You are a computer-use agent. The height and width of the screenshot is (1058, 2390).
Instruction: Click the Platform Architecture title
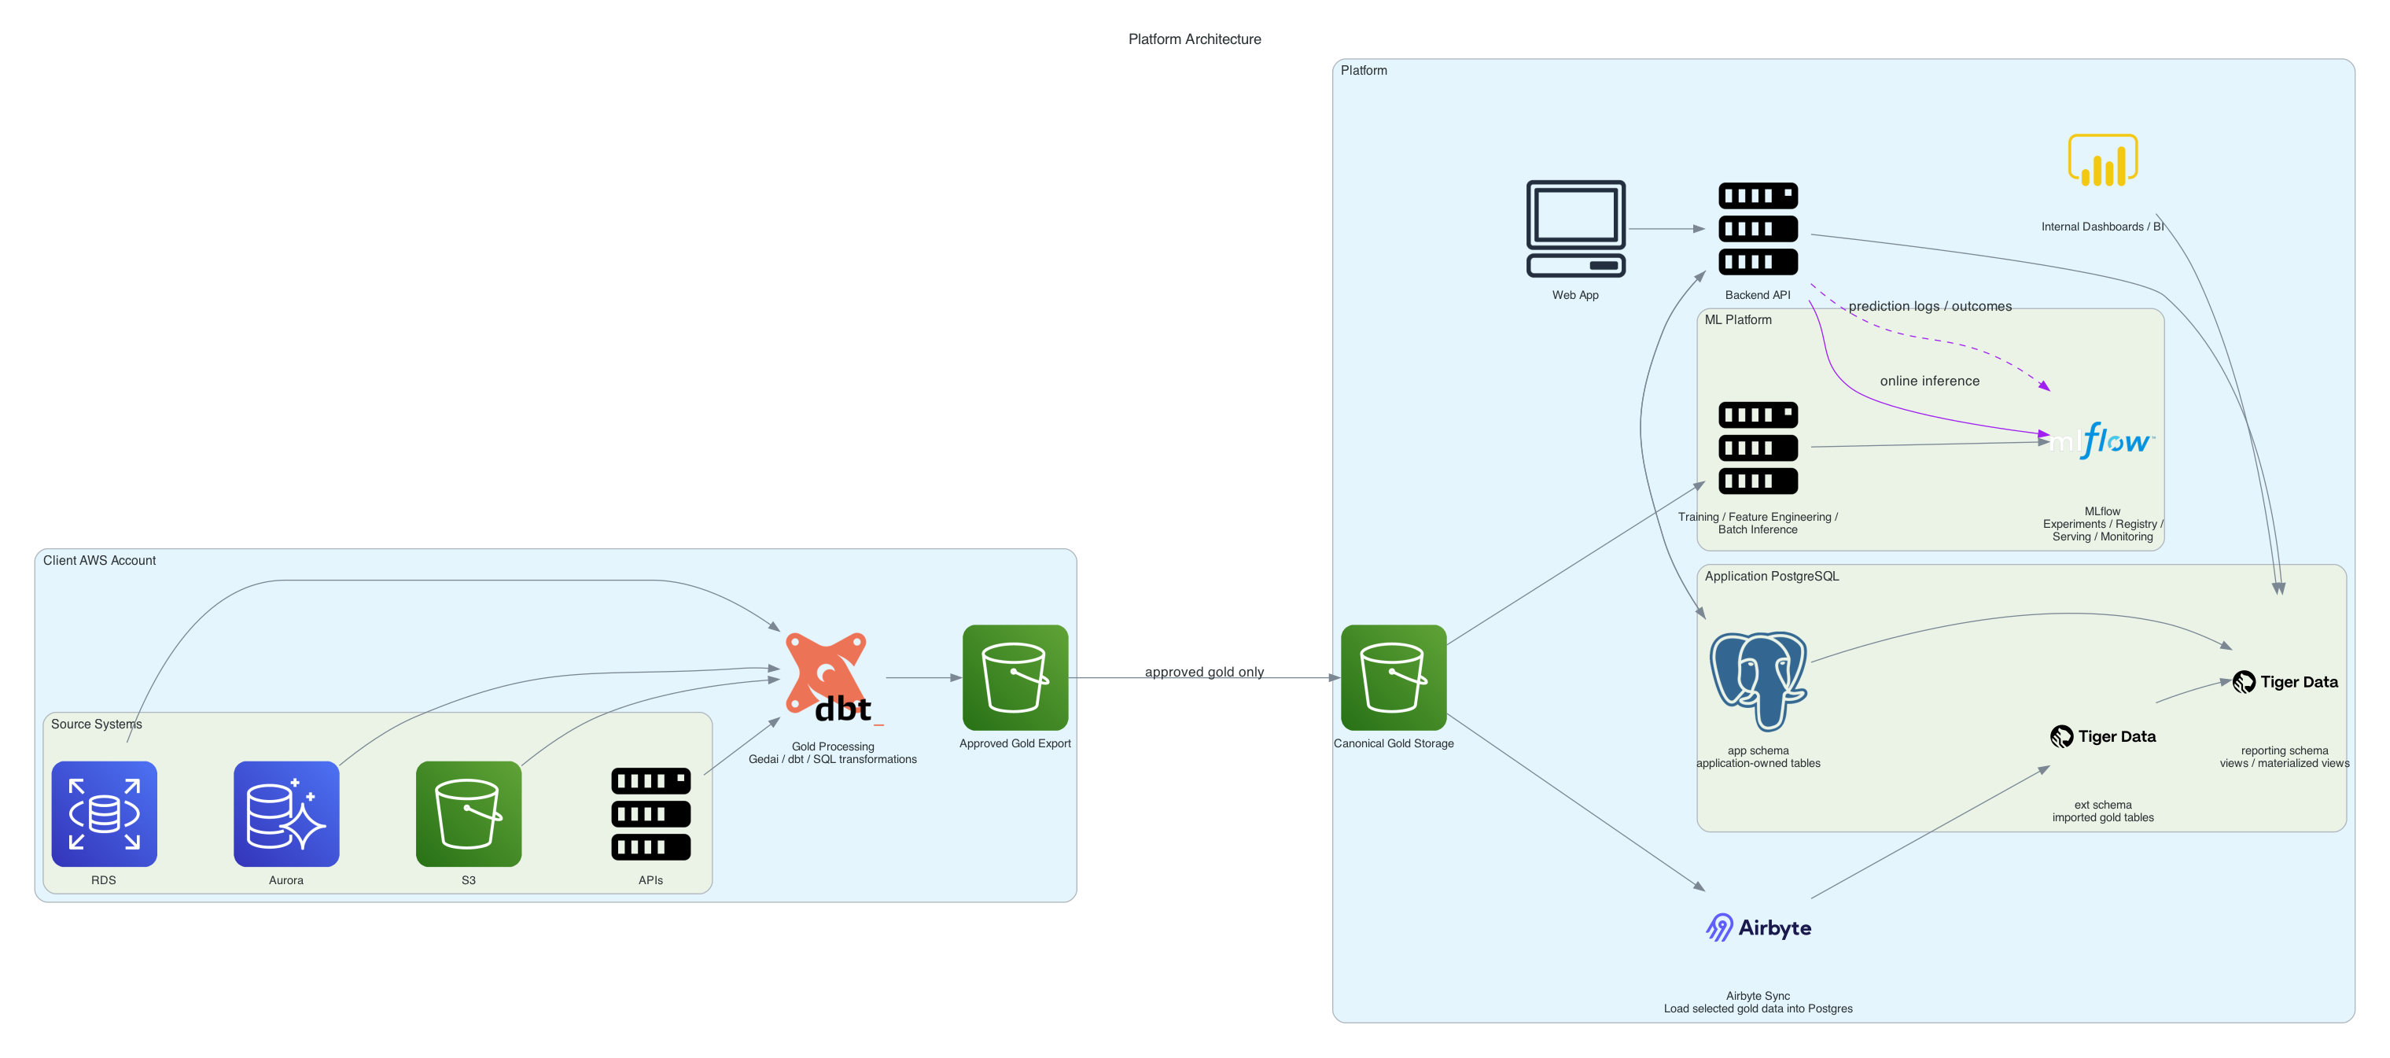tap(1194, 39)
